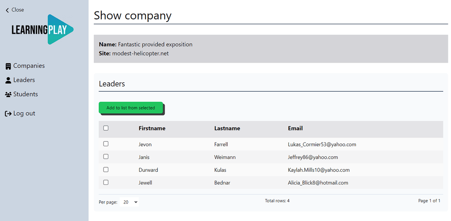Sort by the Firstname column header

[152, 129]
